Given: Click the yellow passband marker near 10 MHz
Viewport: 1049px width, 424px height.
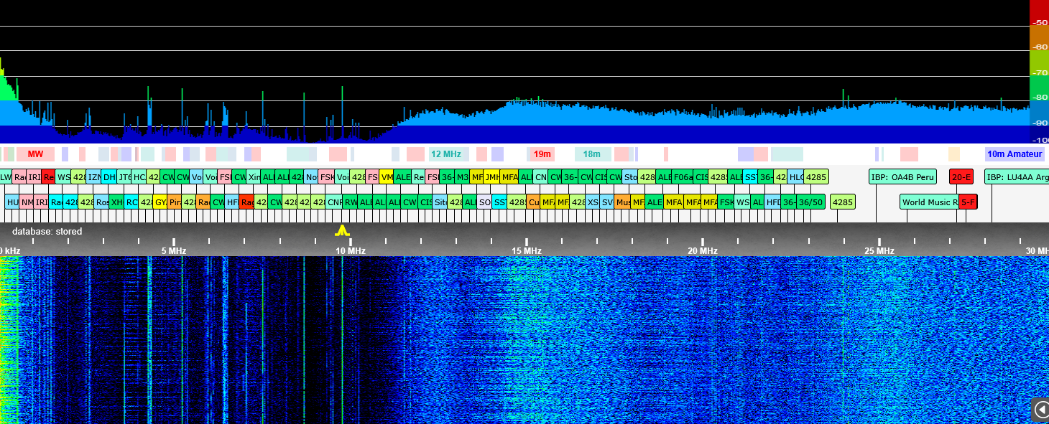Looking at the screenshot, I should coord(342,230).
